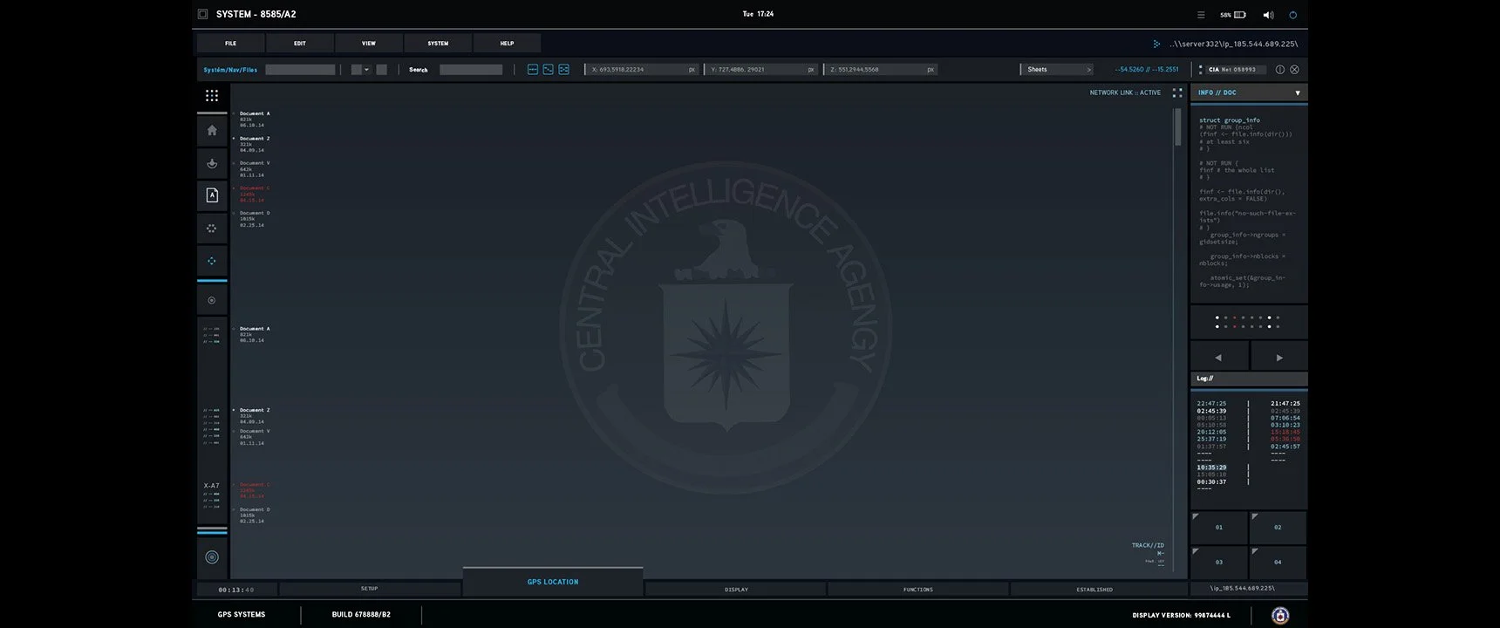Screen dimensions: 1500x628
Task: Click the blue power ring icon
Action: click(x=1293, y=15)
